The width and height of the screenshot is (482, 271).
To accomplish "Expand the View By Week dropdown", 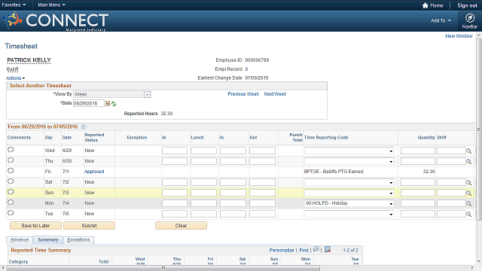I will pos(148,94).
